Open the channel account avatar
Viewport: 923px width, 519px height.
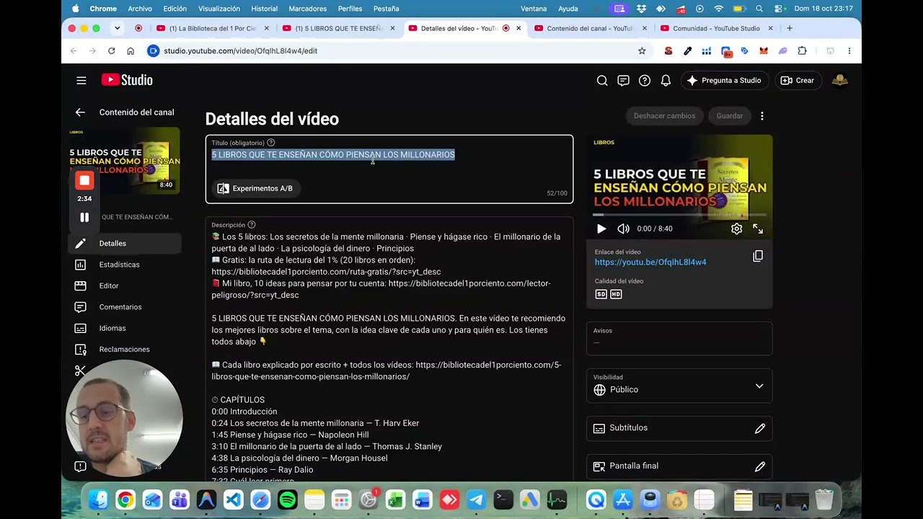[840, 81]
